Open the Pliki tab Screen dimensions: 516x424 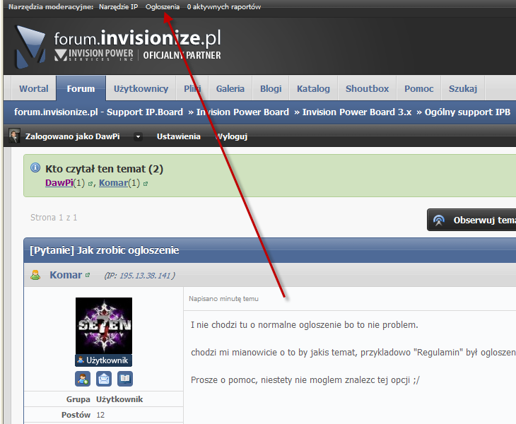coord(192,89)
